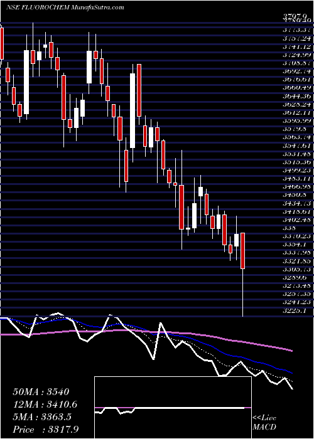Select the 12MA : 3410.6 reading
This screenshot has height=439, width=314.
[x=45, y=405]
